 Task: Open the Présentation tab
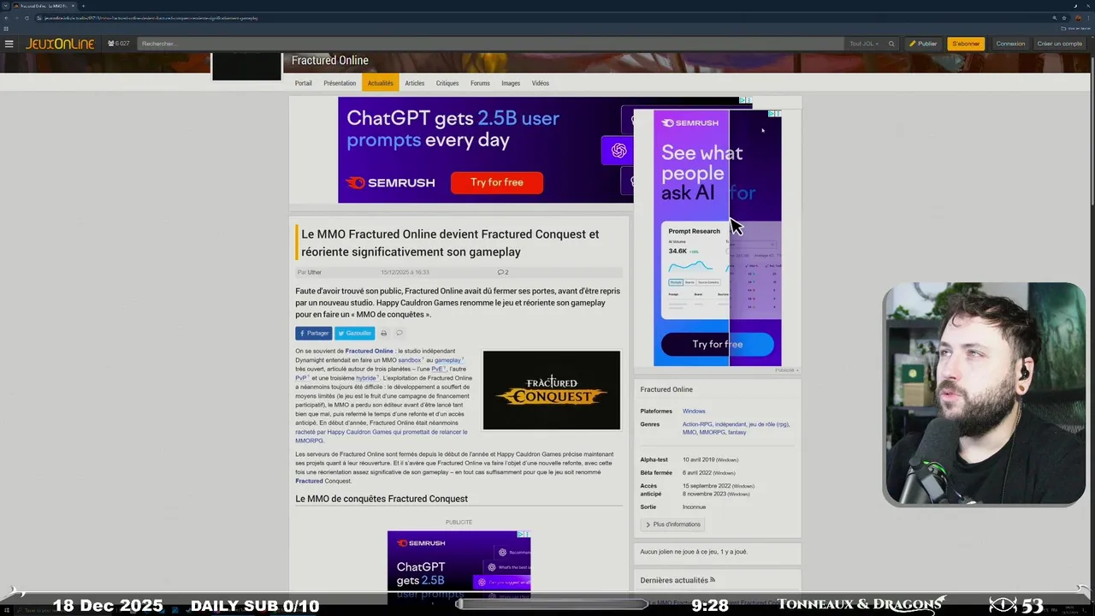(x=340, y=83)
